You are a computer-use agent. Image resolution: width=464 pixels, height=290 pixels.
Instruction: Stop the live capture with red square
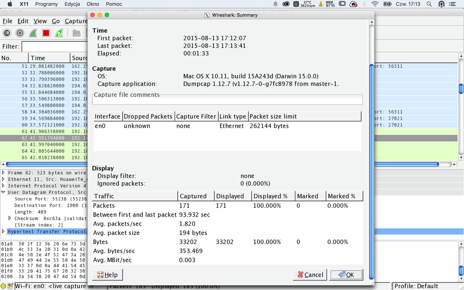click(46, 33)
